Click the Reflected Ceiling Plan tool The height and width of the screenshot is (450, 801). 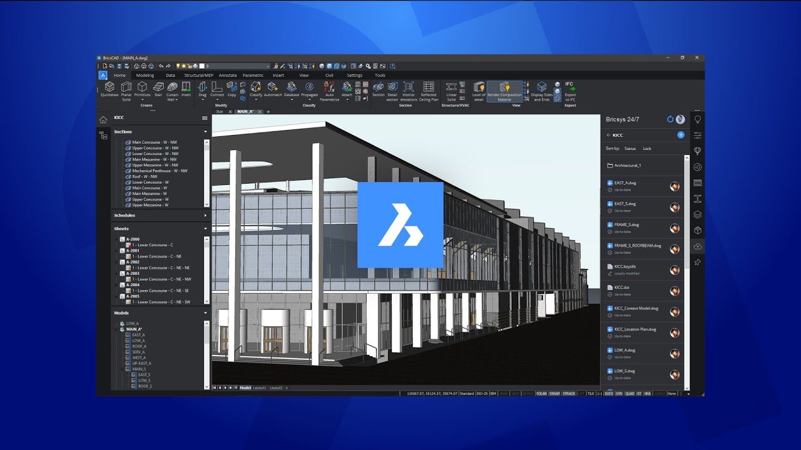point(429,91)
